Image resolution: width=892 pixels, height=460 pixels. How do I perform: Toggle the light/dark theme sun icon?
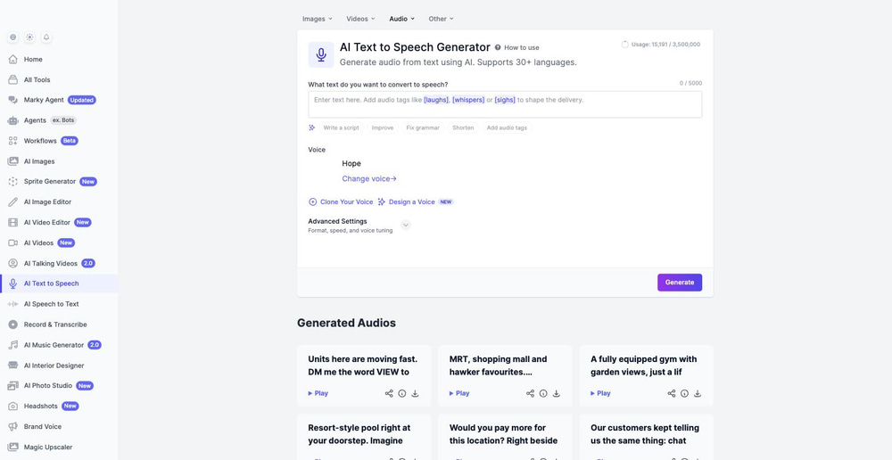point(29,37)
